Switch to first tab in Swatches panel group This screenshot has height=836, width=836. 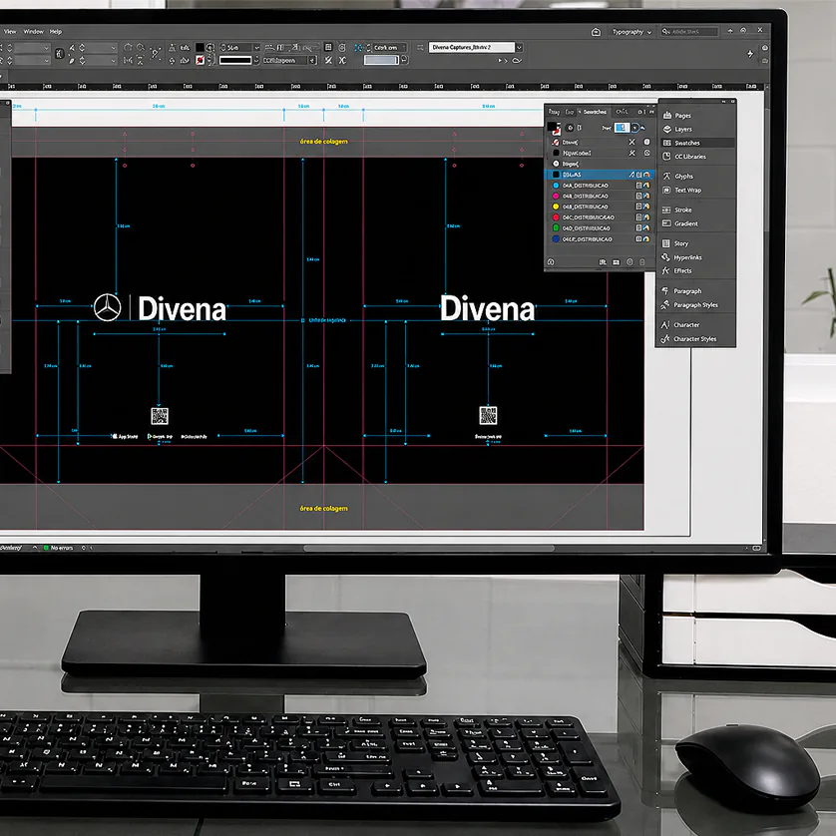pyautogui.click(x=554, y=112)
